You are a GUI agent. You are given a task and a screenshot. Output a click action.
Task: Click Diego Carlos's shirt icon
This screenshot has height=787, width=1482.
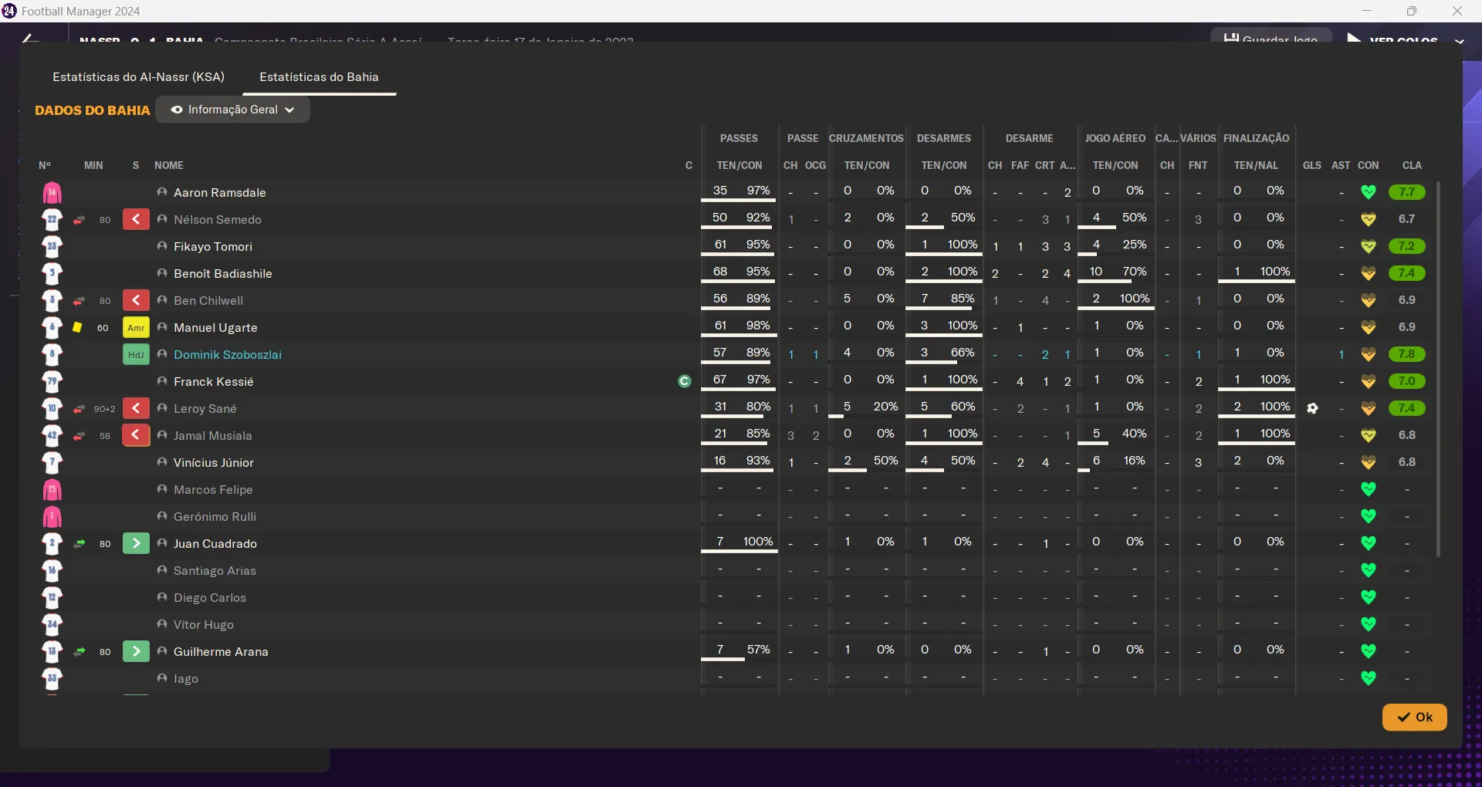[52, 597]
